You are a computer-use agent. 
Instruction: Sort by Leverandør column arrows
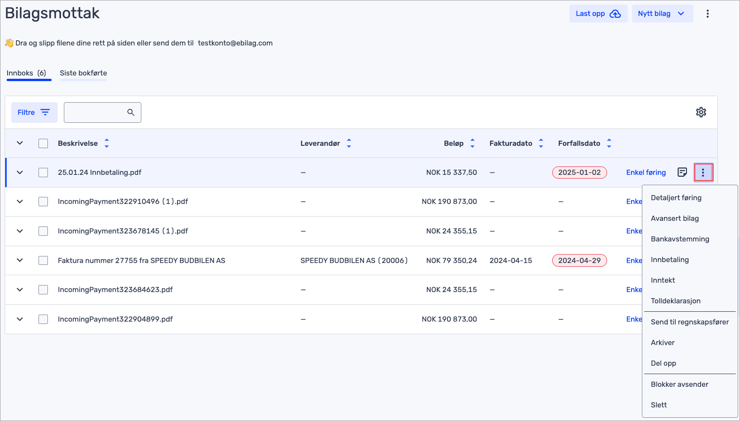coord(349,143)
